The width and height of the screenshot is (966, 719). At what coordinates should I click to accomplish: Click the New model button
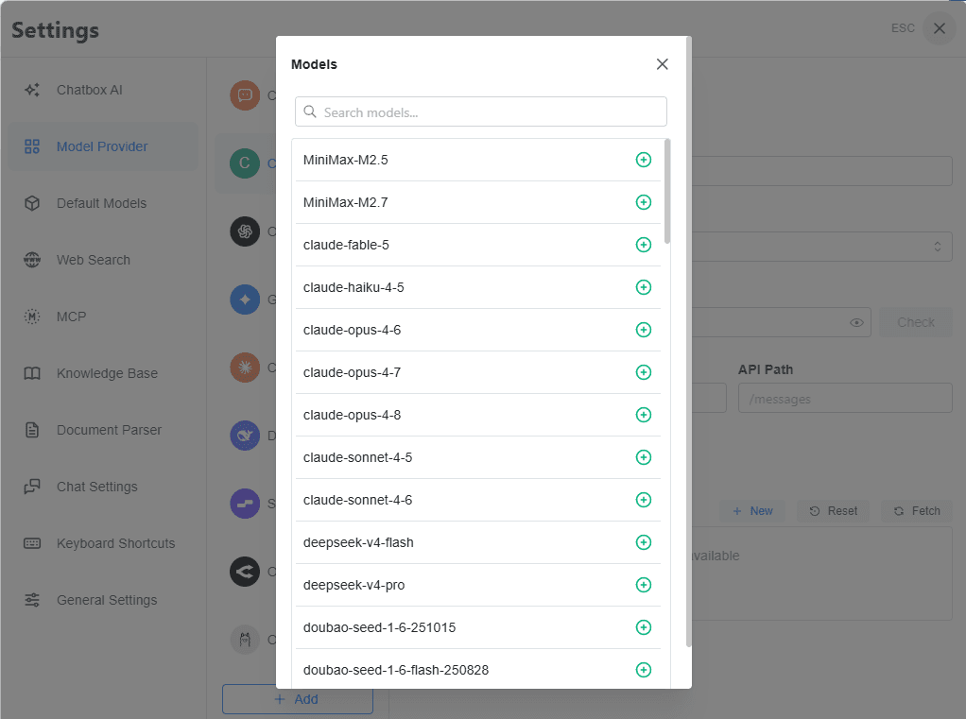(x=752, y=511)
